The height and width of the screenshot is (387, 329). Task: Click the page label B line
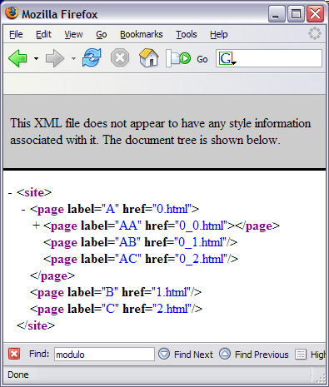click(116, 292)
